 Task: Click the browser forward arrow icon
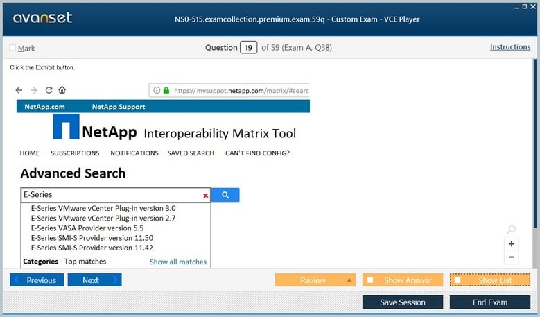[x=34, y=90]
